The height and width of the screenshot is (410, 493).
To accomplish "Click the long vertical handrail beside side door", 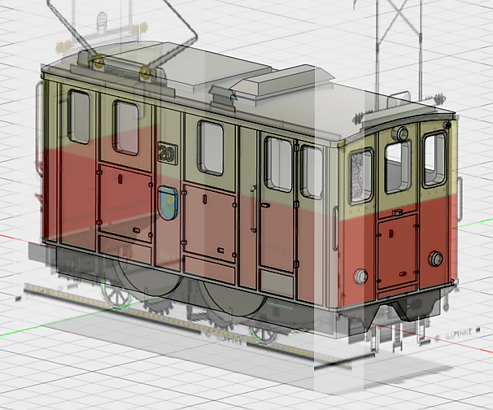I will 253,209.
